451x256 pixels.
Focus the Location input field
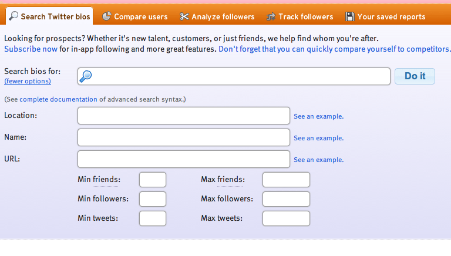tap(183, 116)
